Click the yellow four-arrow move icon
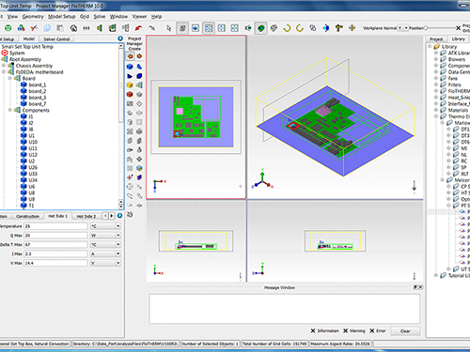This screenshot has width=470, height=352. (x=352, y=28)
